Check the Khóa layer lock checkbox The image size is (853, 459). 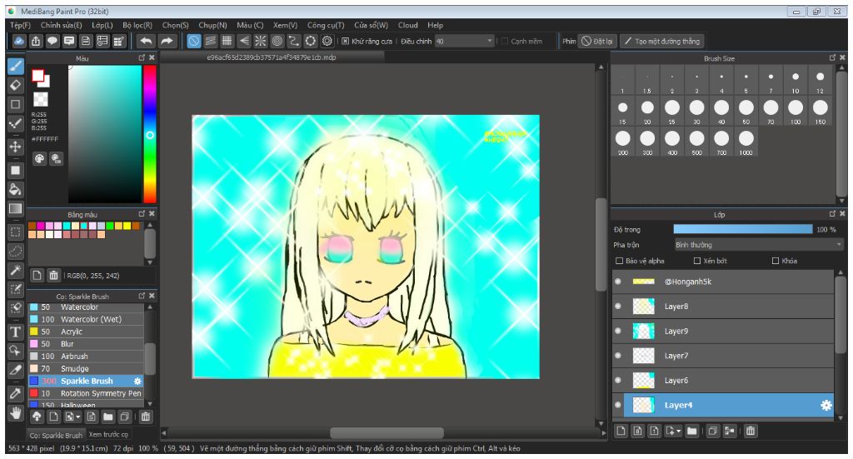pos(776,261)
